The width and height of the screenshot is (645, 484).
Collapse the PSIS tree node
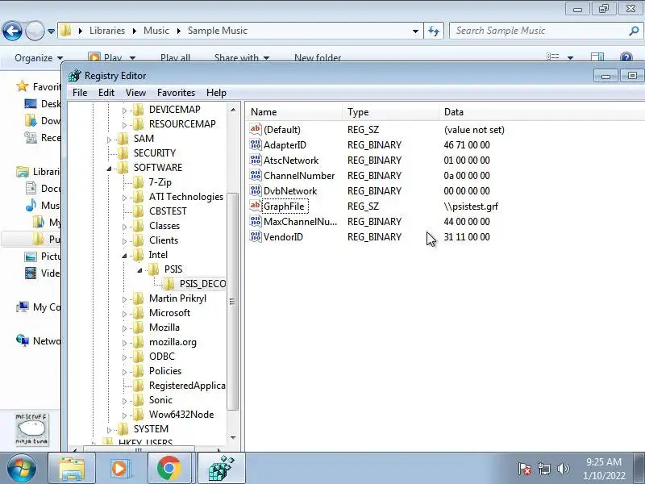[x=139, y=270]
